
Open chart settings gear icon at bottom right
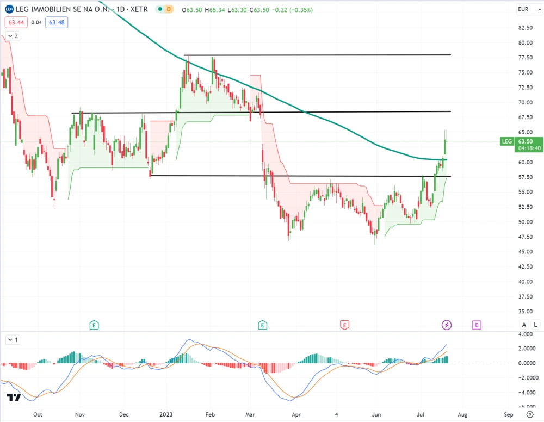[x=530, y=415]
